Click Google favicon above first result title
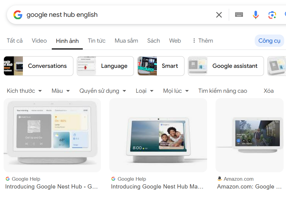This screenshot has height=199, width=286. pyautogui.click(x=8, y=179)
